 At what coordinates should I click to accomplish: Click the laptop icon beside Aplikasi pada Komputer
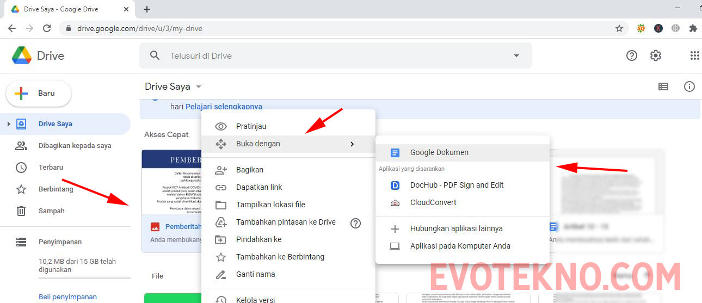pyautogui.click(x=395, y=246)
